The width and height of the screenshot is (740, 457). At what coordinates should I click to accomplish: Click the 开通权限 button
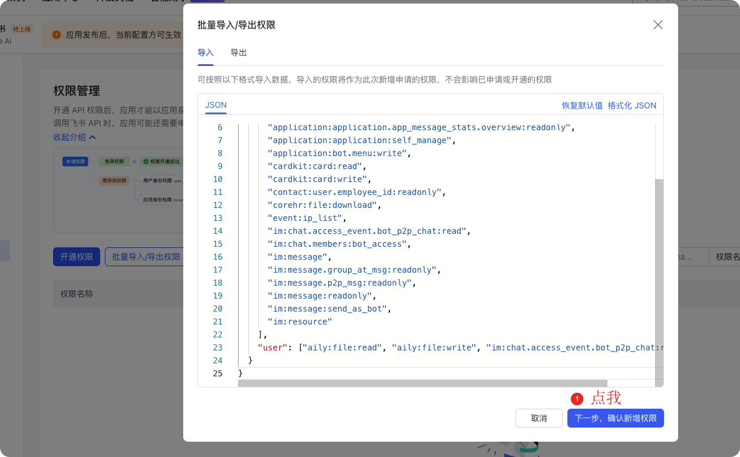coord(77,257)
